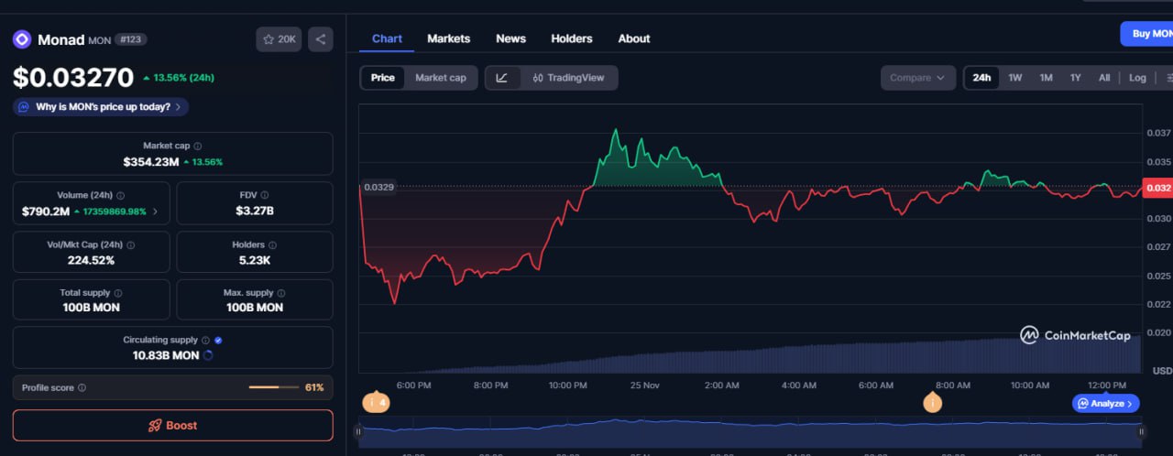Click the Profile score info icon
1173x456 pixels.
click(x=82, y=388)
